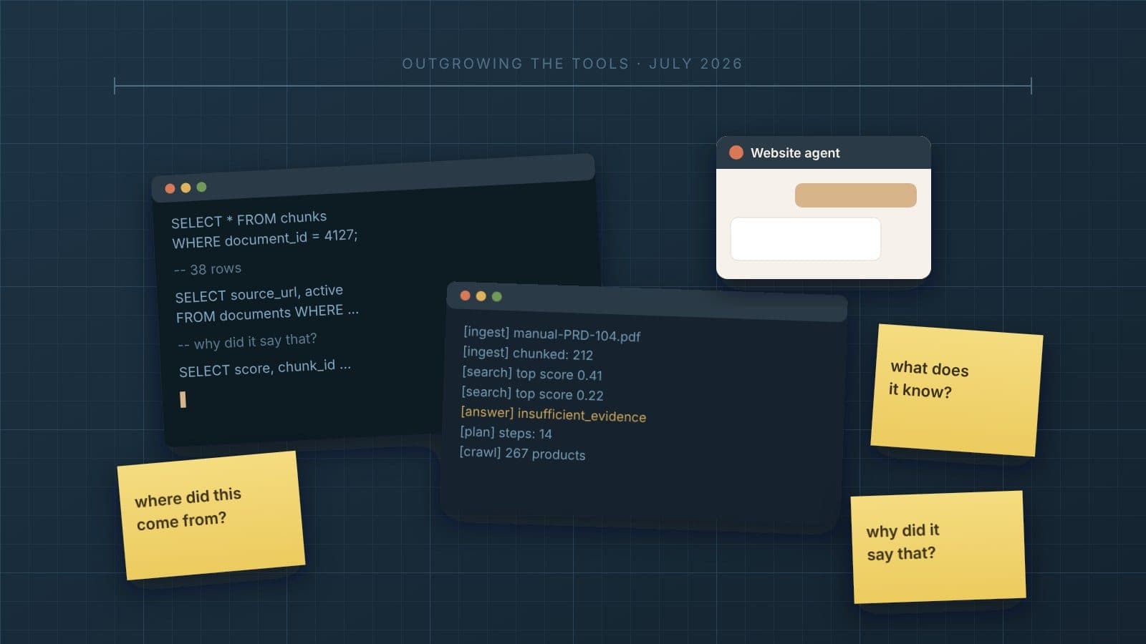Select the "[ingest] chunked: 212" log line
This screenshot has width=1146, height=644.
528,353
